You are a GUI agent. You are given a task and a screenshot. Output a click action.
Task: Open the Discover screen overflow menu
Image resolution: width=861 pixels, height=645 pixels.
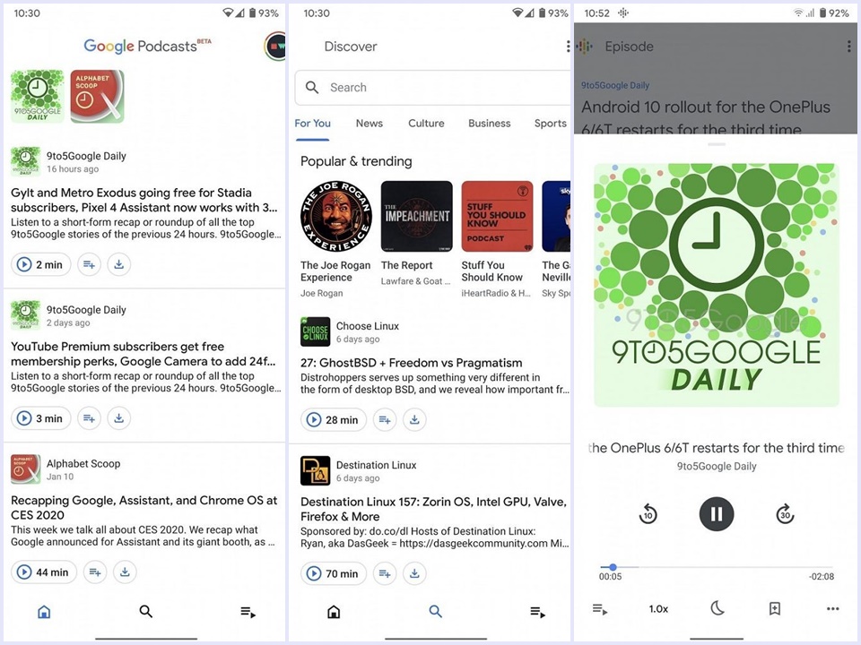pos(567,46)
